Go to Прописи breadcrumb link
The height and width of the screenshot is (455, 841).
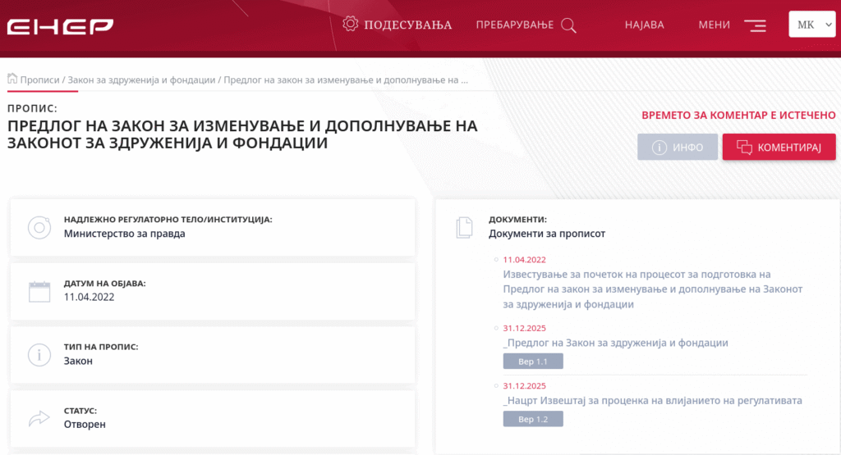(x=39, y=80)
